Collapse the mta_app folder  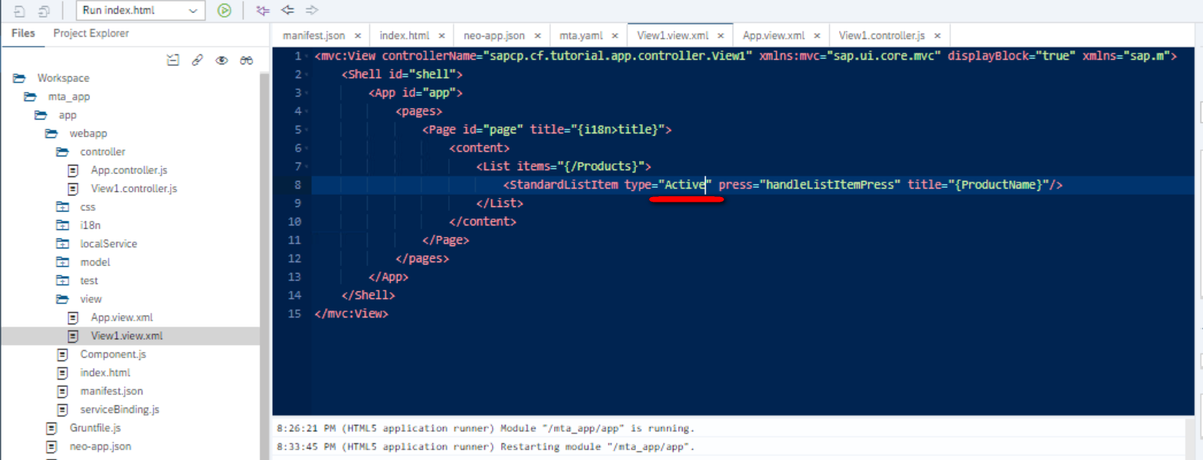(30, 97)
